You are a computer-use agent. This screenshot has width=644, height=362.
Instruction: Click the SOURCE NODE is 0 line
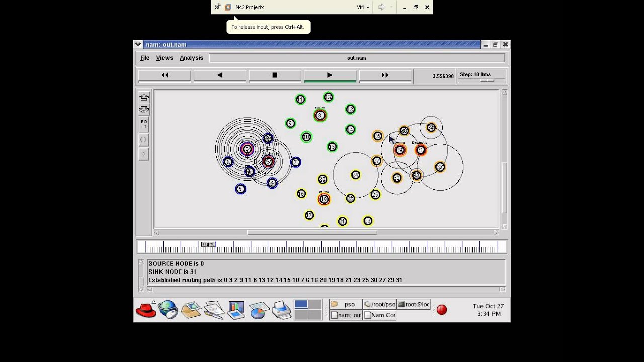(176, 263)
